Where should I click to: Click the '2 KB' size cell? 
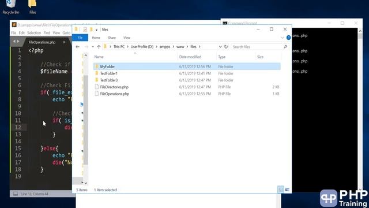click(x=276, y=87)
